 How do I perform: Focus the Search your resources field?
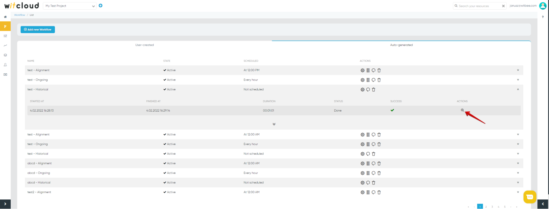click(x=480, y=6)
